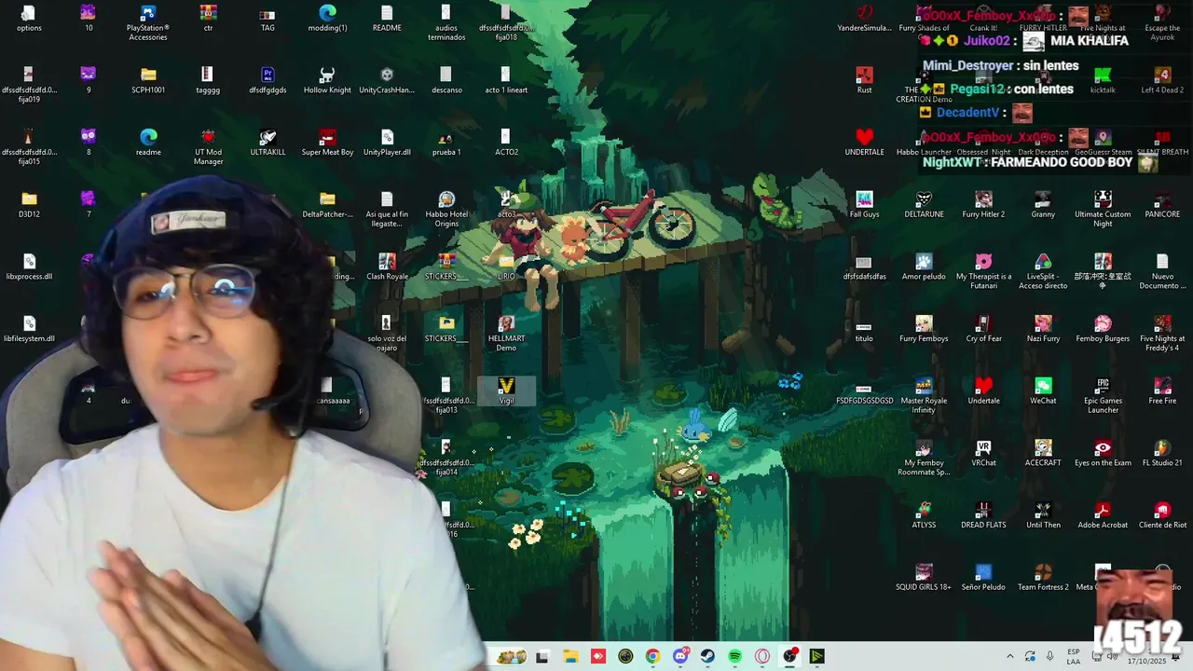Select the Ultimate Custom Night icon
This screenshot has width=1193, height=671.
pyautogui.click(x=1103, y=210)
